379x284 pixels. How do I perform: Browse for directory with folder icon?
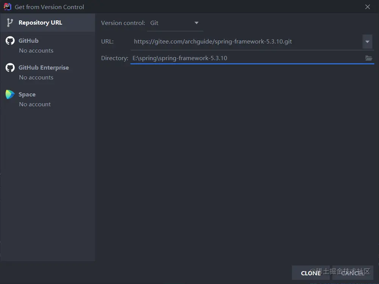point(369,58)
